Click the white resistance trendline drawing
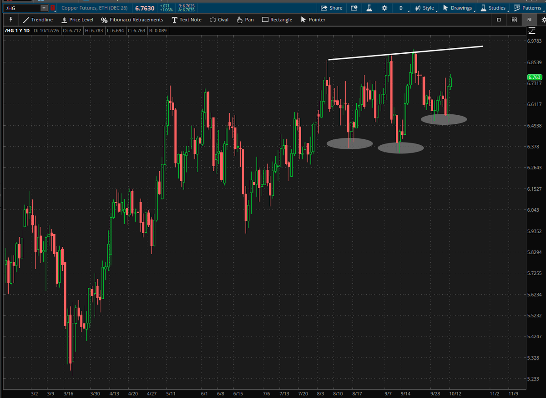 pos(405,53)
